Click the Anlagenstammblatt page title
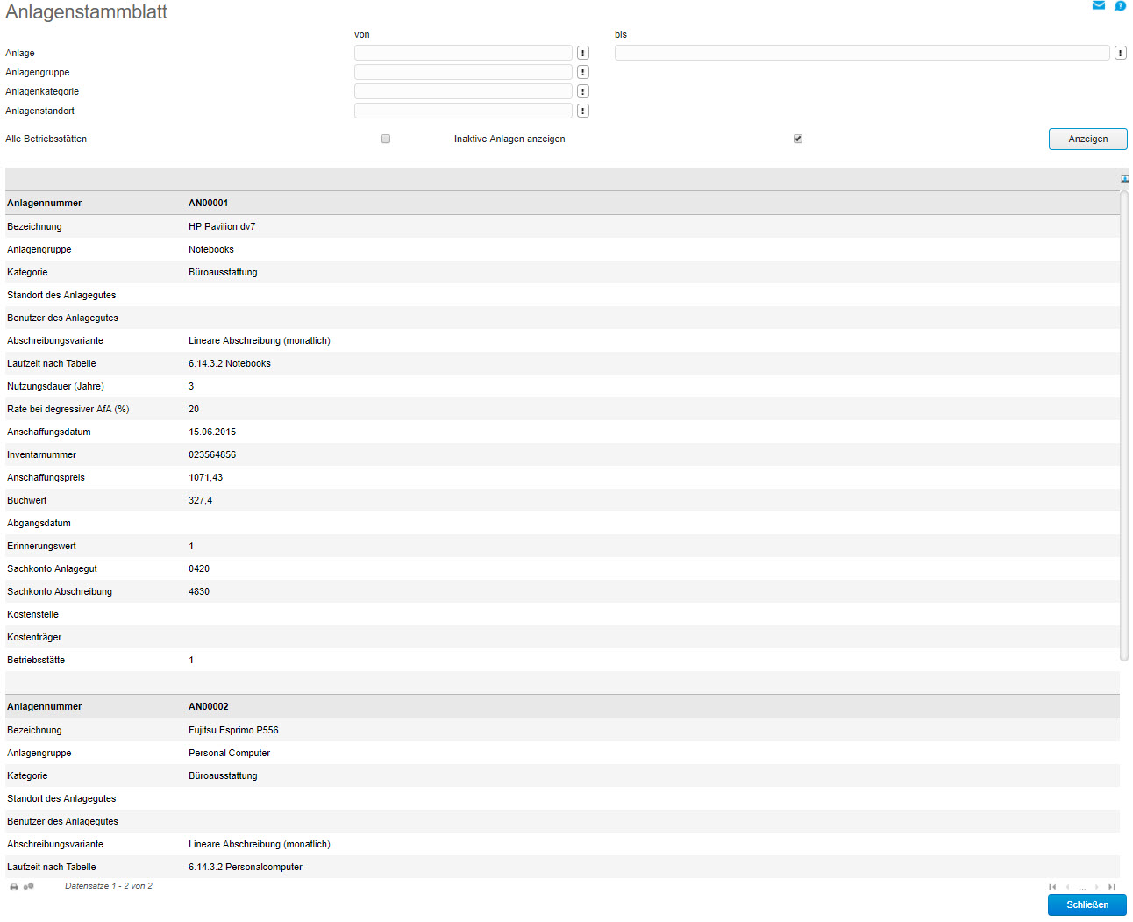The image size is (1133, 922). (86, 12)
